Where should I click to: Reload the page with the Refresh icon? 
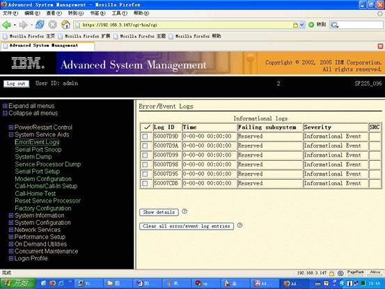(40, 24)
